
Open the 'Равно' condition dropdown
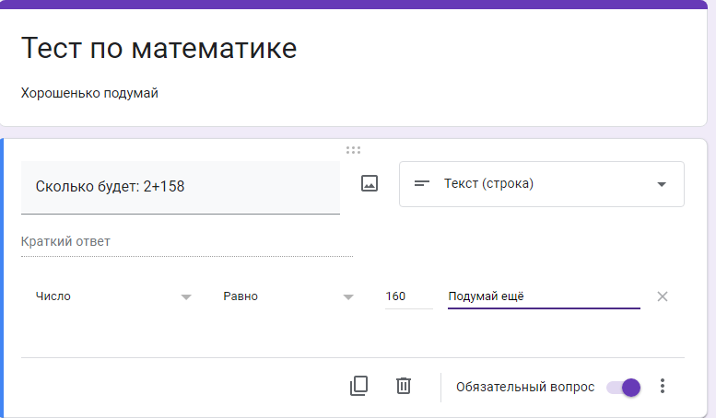click(288, 296)
